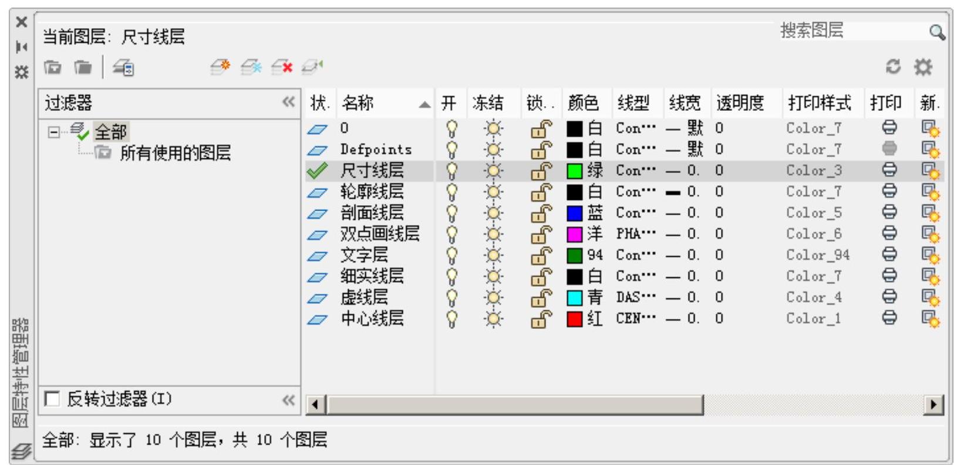
Task: Freeze the 虚线层 via sun icon
Action: (493, 297)
